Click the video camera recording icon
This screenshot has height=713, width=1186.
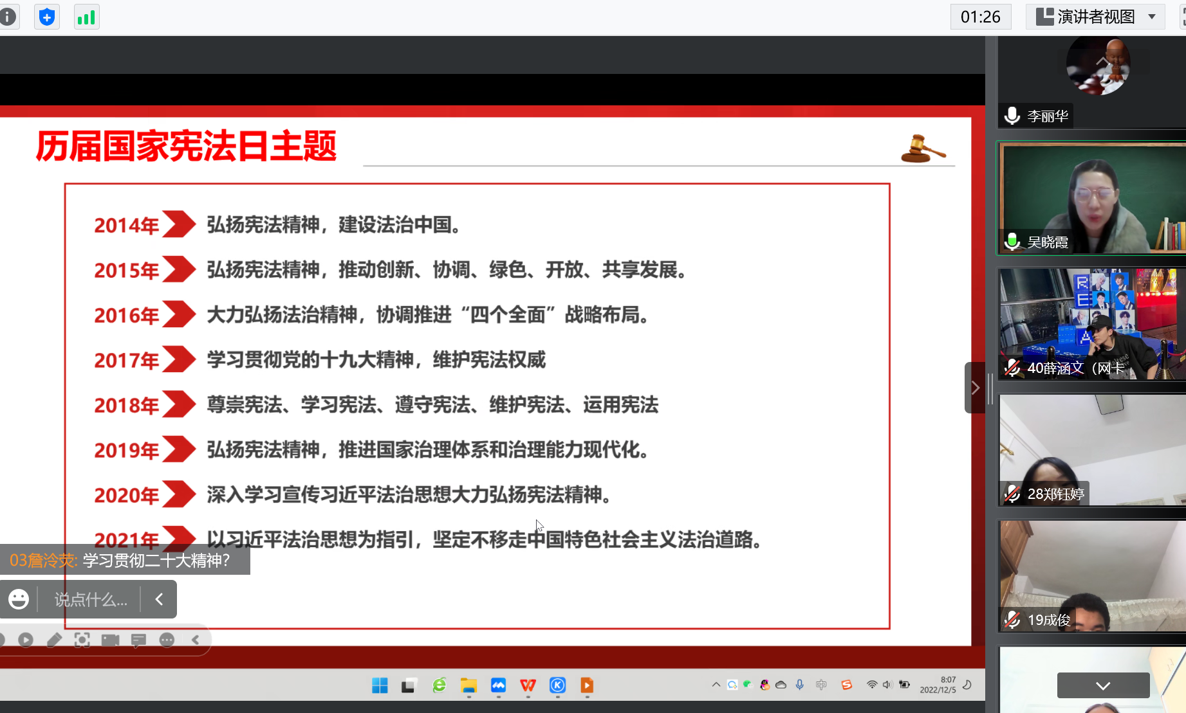(x=110, y=640)
